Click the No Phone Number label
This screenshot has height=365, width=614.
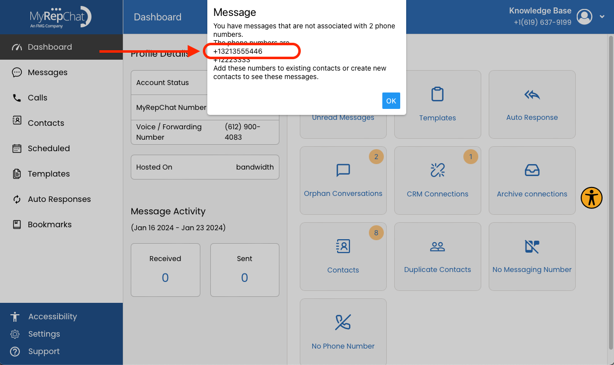343,346
